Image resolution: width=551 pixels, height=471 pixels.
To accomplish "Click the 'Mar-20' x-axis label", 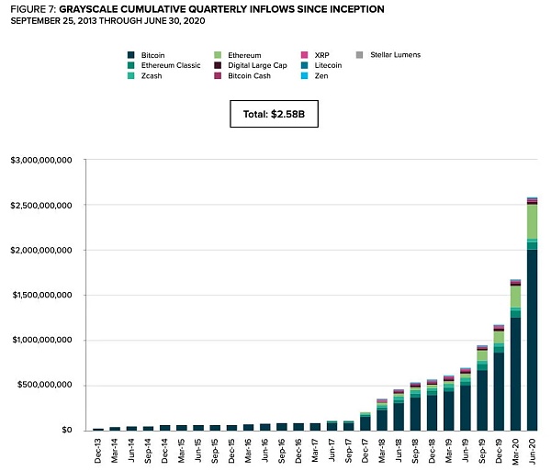I will 515,451.
